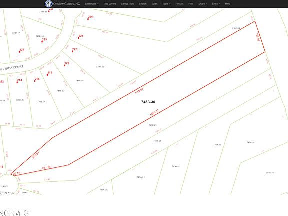Click the highlighted parcel 748B-30 label
Viewport: 288px width, 216px height.
coord(148,102)
